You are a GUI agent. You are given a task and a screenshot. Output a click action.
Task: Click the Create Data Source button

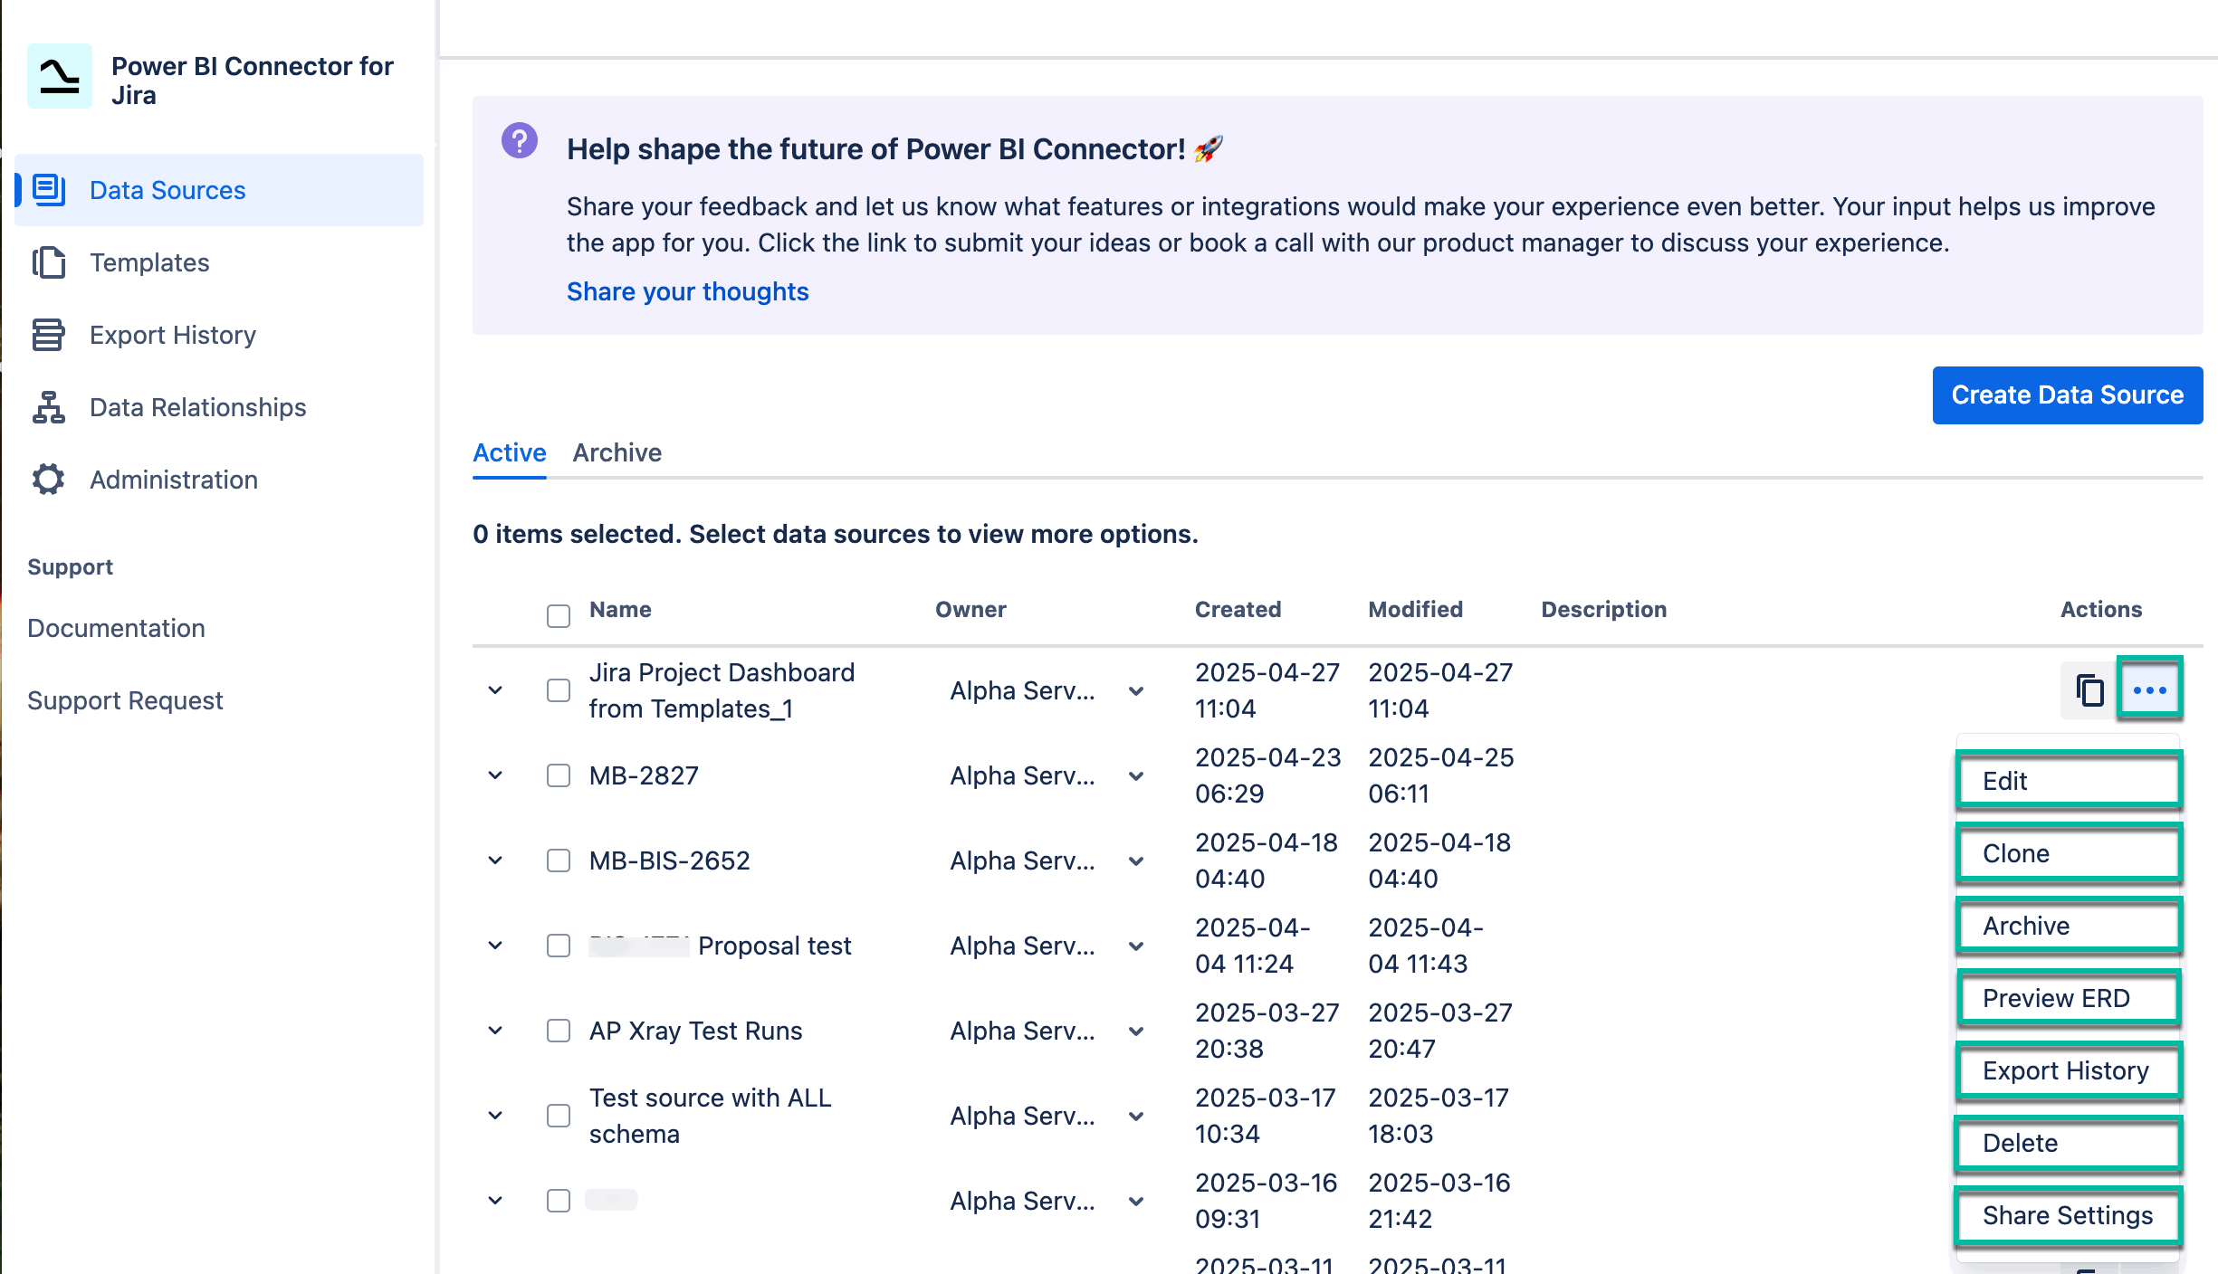click(2068, 395)
